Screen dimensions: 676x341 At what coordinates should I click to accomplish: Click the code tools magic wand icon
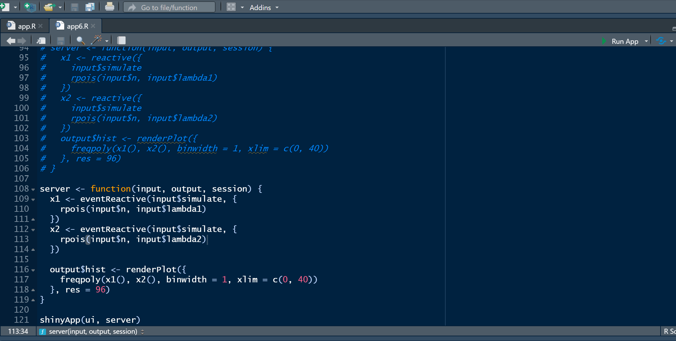coord(96,40)
